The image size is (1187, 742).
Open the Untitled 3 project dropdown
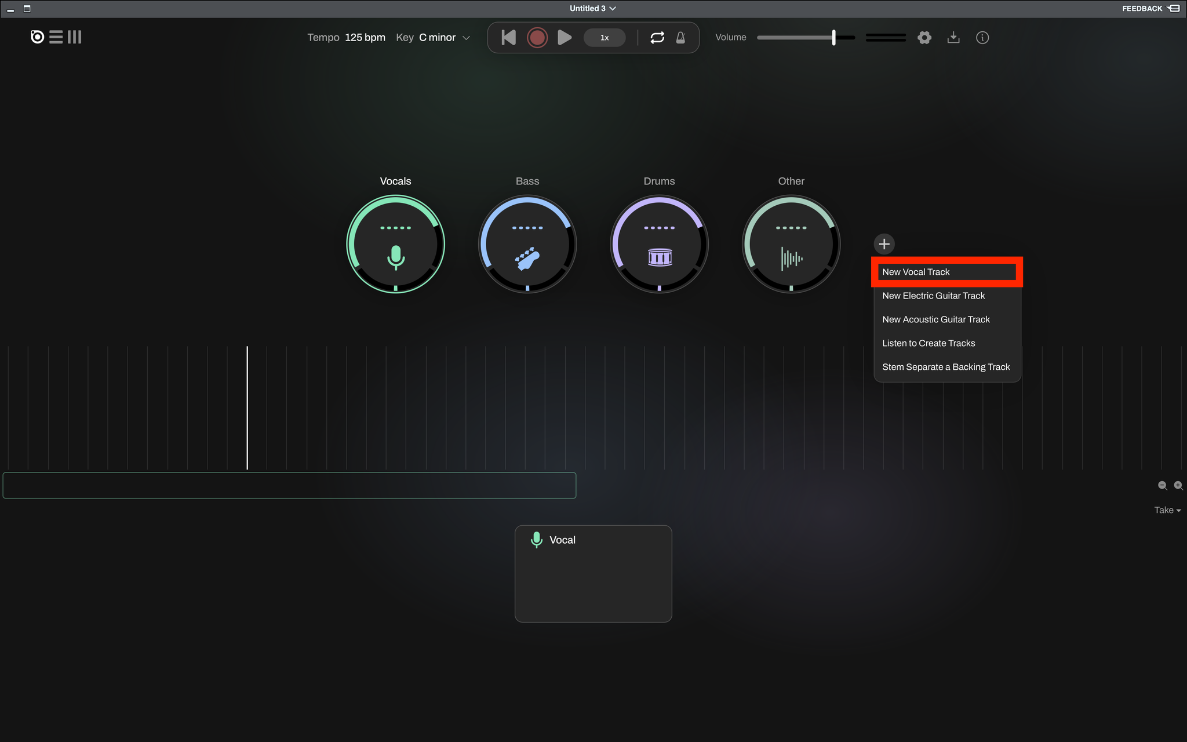(x=593, y=9)
